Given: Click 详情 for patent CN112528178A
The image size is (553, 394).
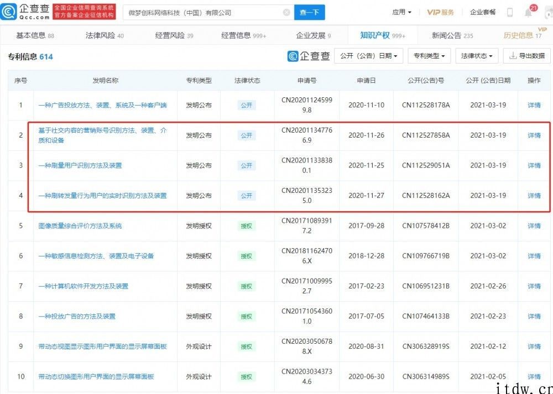Looking at the screenshot, I should (x=534, y=105).
